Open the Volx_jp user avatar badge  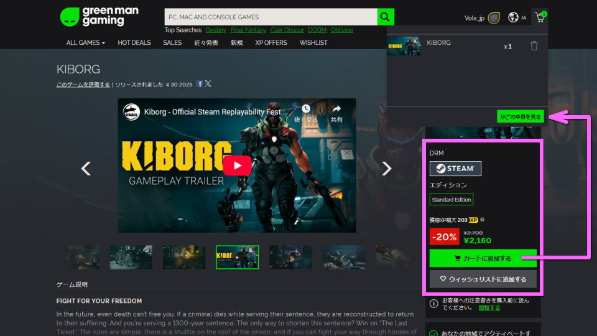494,17
